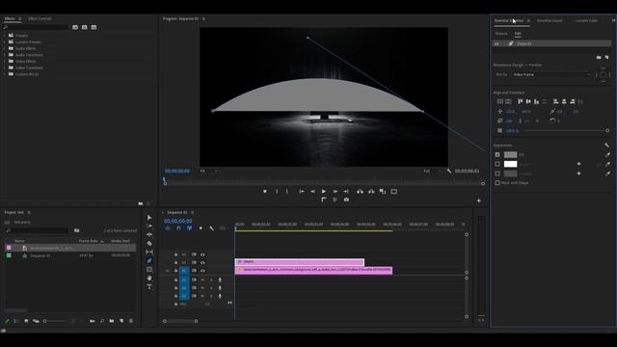Screen dimensions: 617x347
Task: Hide Shape 01 layer eye icon
Action: (x=497, y=43)
